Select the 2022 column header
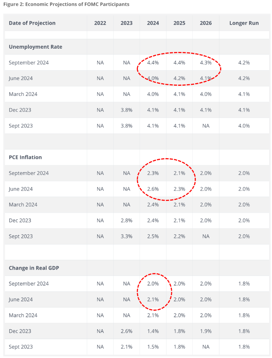272x358 pixels. (100, 23)
